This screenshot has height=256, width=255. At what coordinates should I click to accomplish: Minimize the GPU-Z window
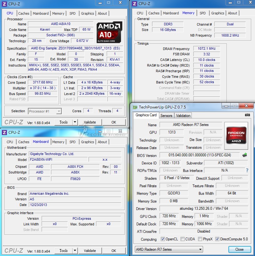click(226, 106)
